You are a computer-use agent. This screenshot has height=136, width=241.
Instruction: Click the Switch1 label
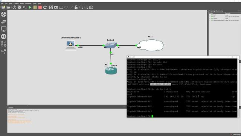(110, 40)
